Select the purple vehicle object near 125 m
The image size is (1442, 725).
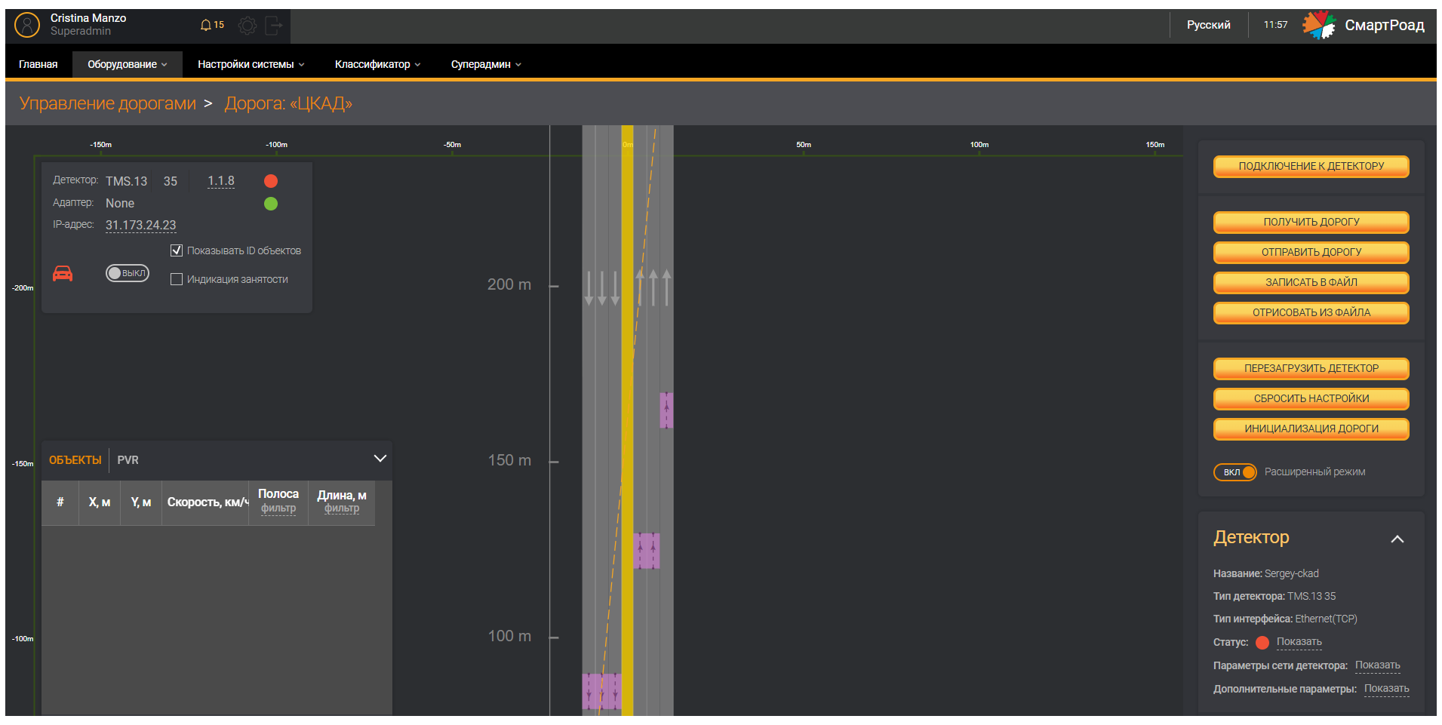646,551
